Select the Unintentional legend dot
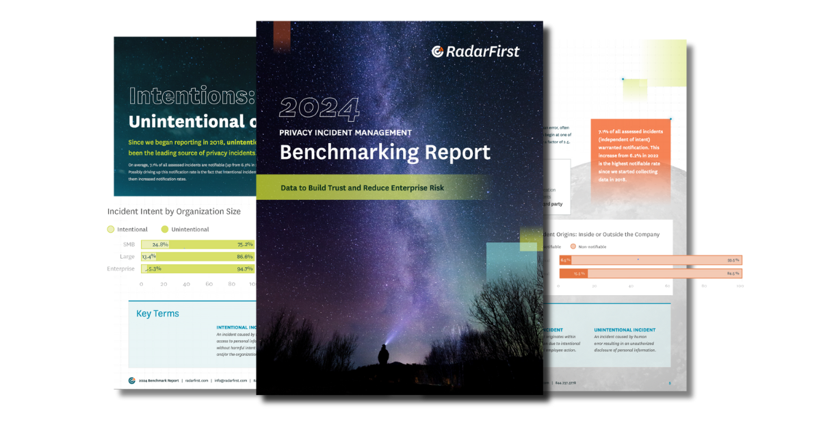 164,229
